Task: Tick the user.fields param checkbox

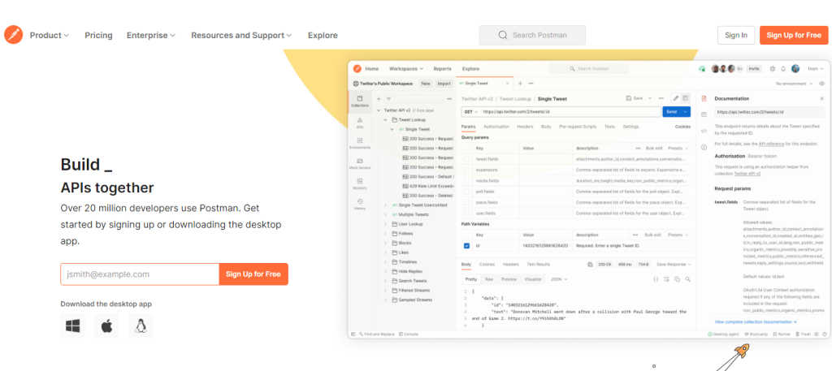Action: [466, 213]
